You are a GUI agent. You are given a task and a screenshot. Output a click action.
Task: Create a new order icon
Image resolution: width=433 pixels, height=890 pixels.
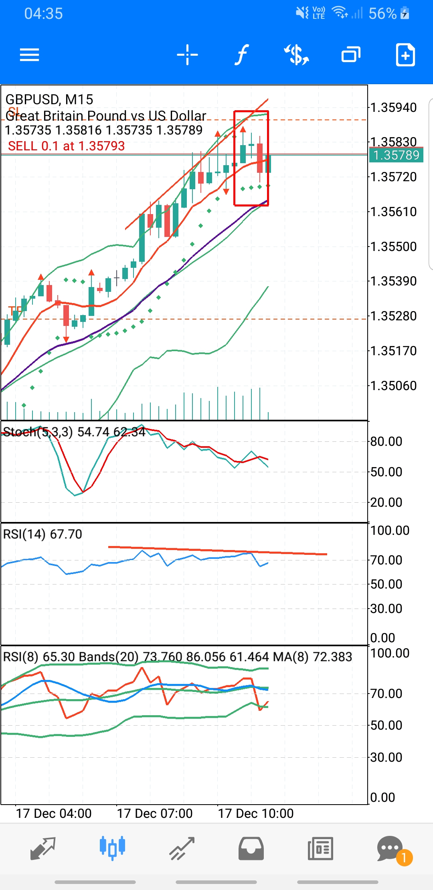405,55
